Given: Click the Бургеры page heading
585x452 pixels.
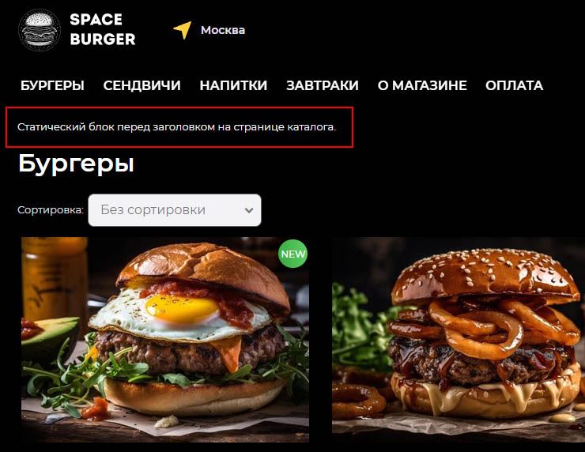Looking at the screenshot, I should [76, 164].
